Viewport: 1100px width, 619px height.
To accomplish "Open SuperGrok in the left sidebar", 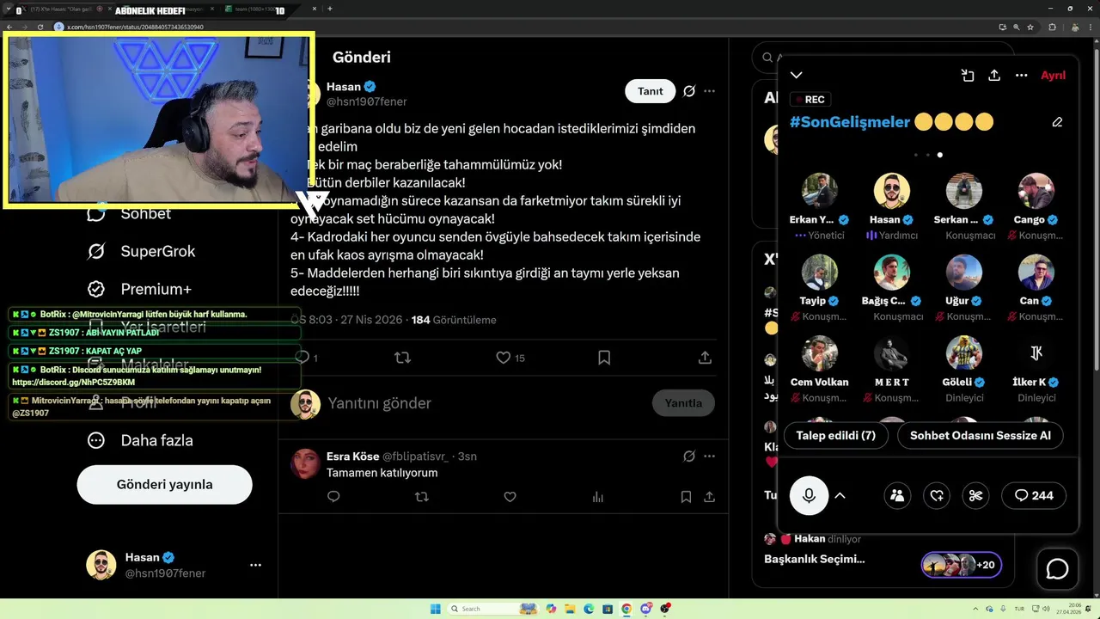I will pyautogui.click(x=141, y=251).
